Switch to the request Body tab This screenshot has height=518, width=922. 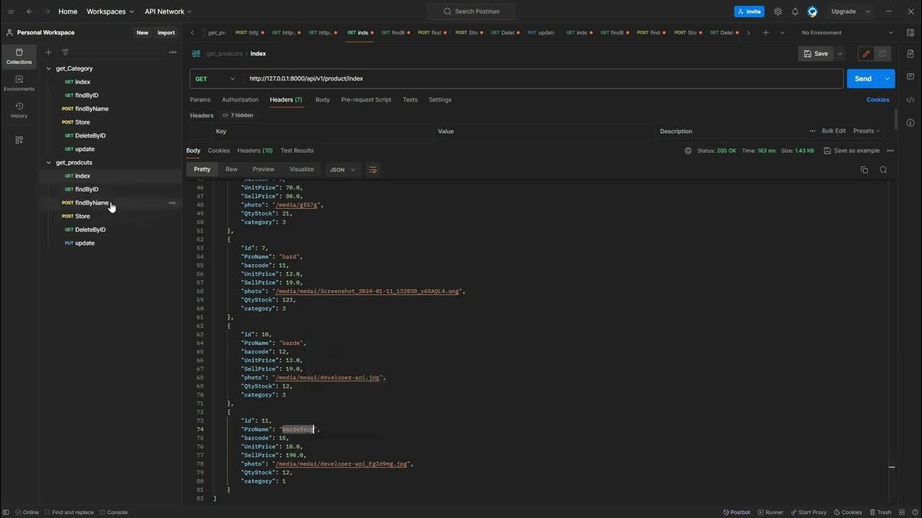tap(323, 99)
